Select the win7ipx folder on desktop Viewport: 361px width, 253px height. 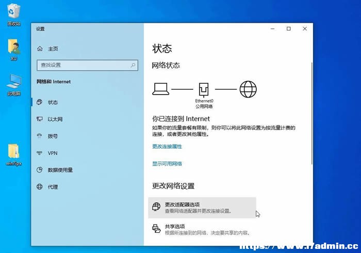click(x=14, y=154)
